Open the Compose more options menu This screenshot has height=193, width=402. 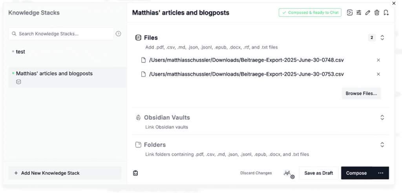tap(380, 173)
